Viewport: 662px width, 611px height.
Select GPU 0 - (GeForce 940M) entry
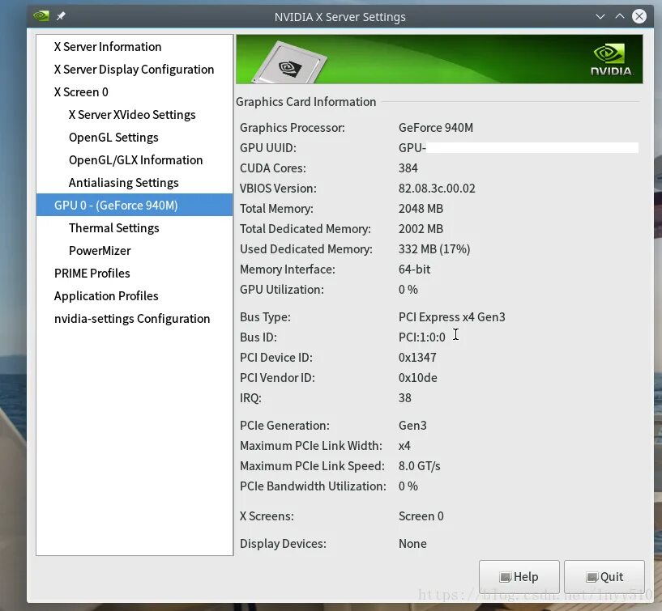point(135,205)
